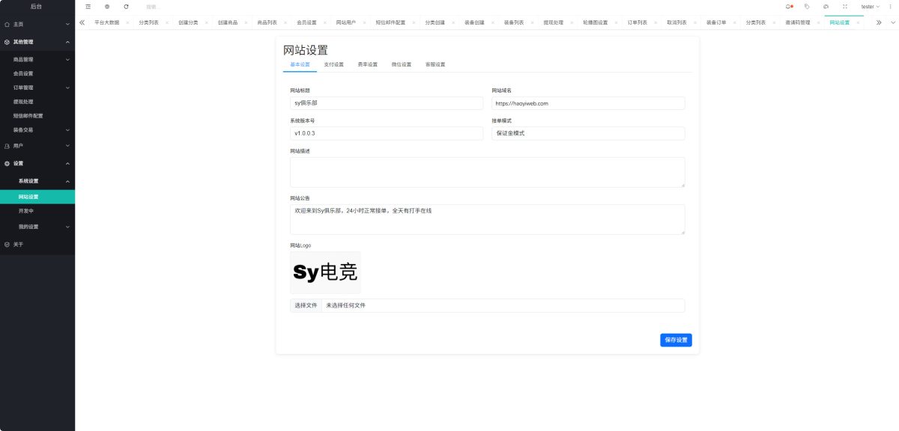Enter fullscreen via the fullscreen icon
Image resolution: width=899 pixels, height=431 pixels.
(x=845, y=6)
